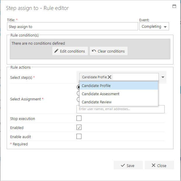Click the '* Required' note
The height and width of the screenshot is (181, 181).
pos(19,144)
